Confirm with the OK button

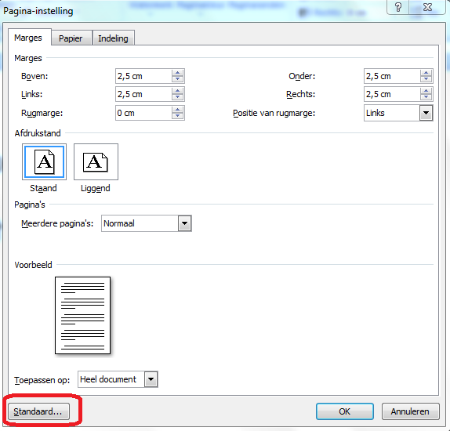point(345,411)
